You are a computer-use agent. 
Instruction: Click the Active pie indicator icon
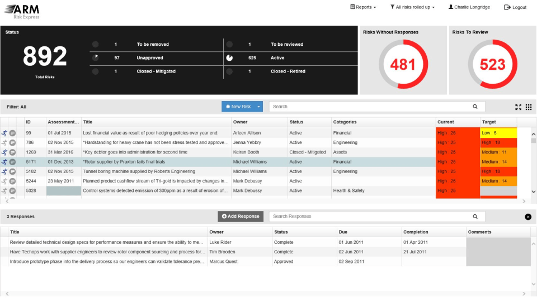click(229, 57)
